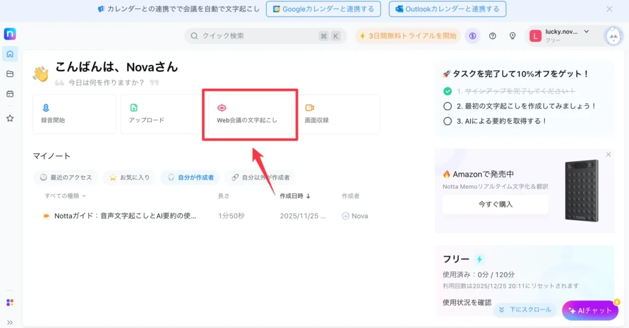Open the アップロード card
Viewport: 629px width, 328px height.
pyautogui.click(x=162, y=114)
